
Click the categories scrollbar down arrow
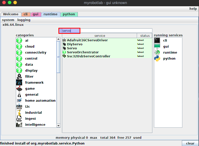(58, 125)
